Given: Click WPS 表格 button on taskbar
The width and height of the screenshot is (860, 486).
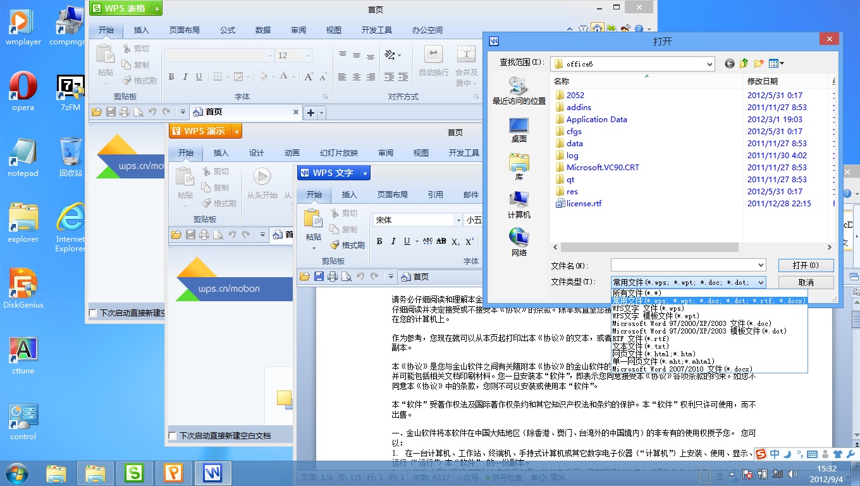Looking at the screenshot, I should click(134, 473).
